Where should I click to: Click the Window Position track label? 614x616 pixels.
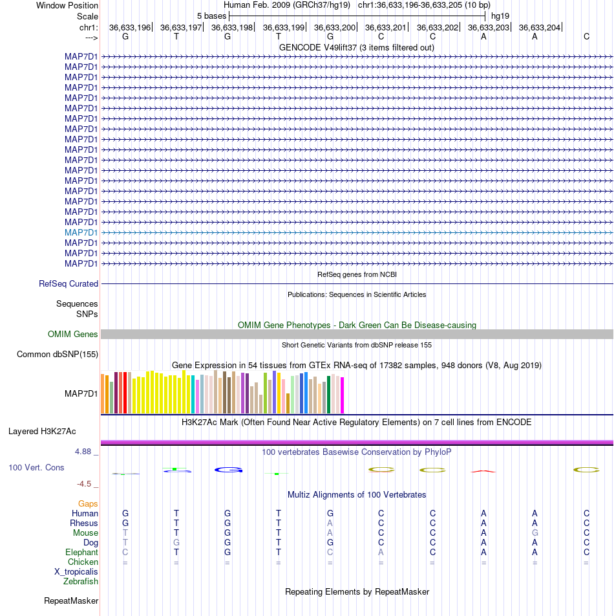(x=67, y=5)
